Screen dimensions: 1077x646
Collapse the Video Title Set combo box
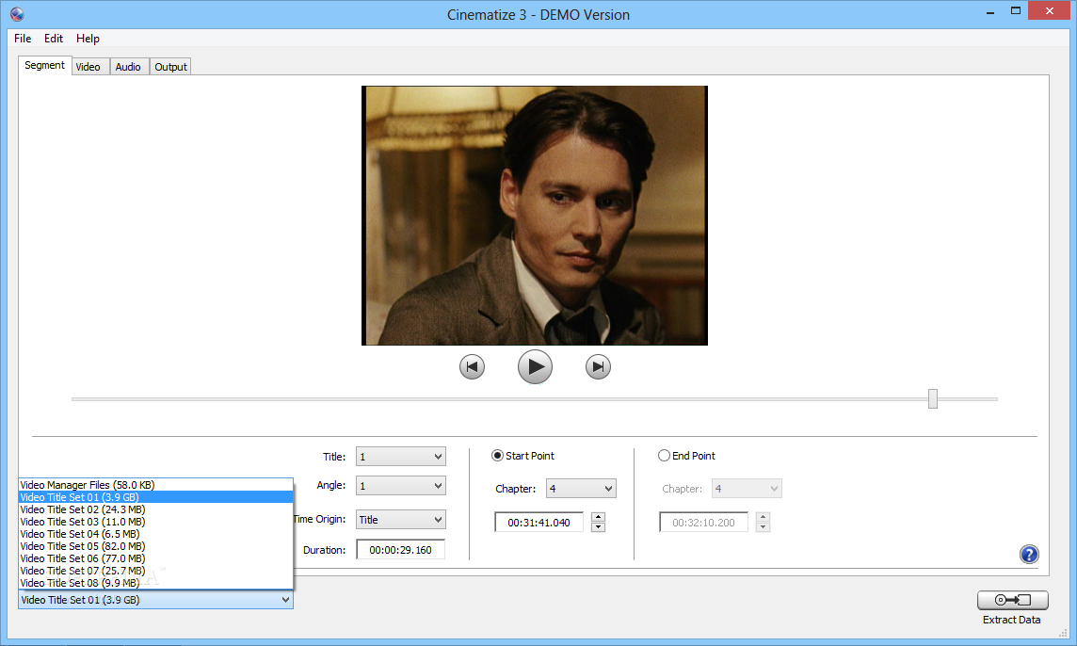click(x=155, y=600)
